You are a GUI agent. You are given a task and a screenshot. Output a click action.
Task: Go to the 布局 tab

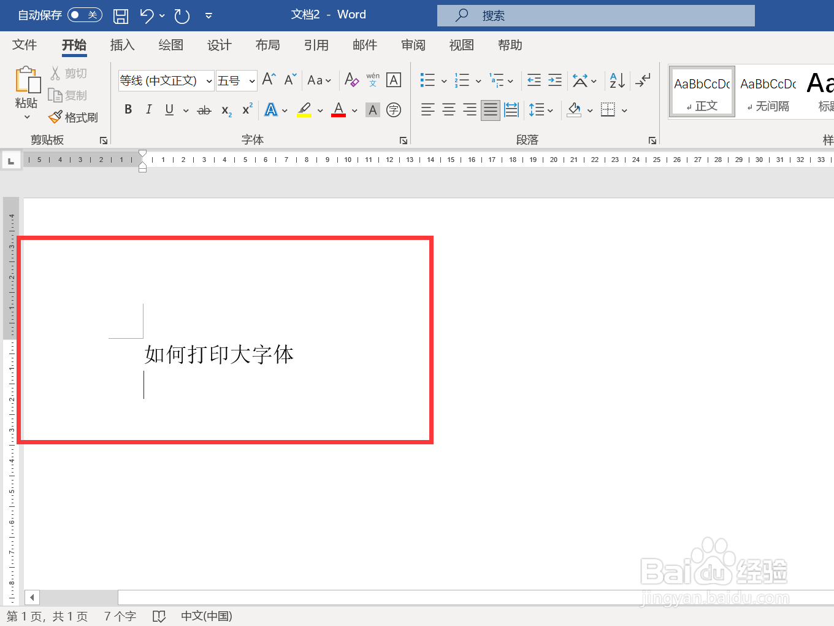click(267, 45)
